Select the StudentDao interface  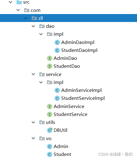click(x=67, y=66)
